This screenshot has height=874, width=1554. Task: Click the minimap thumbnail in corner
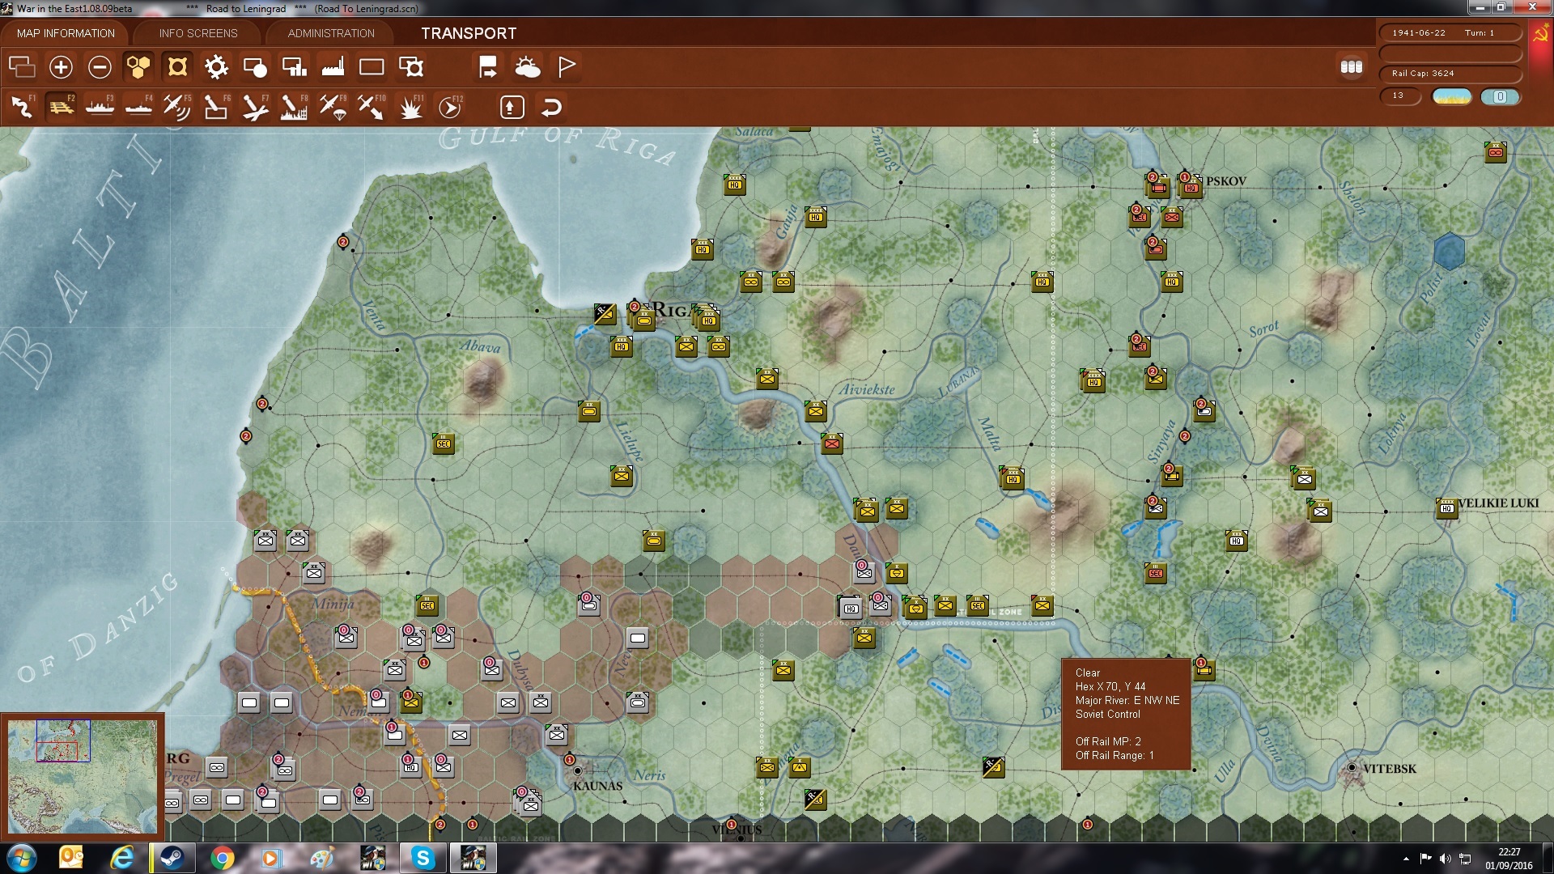pos(83,775)
